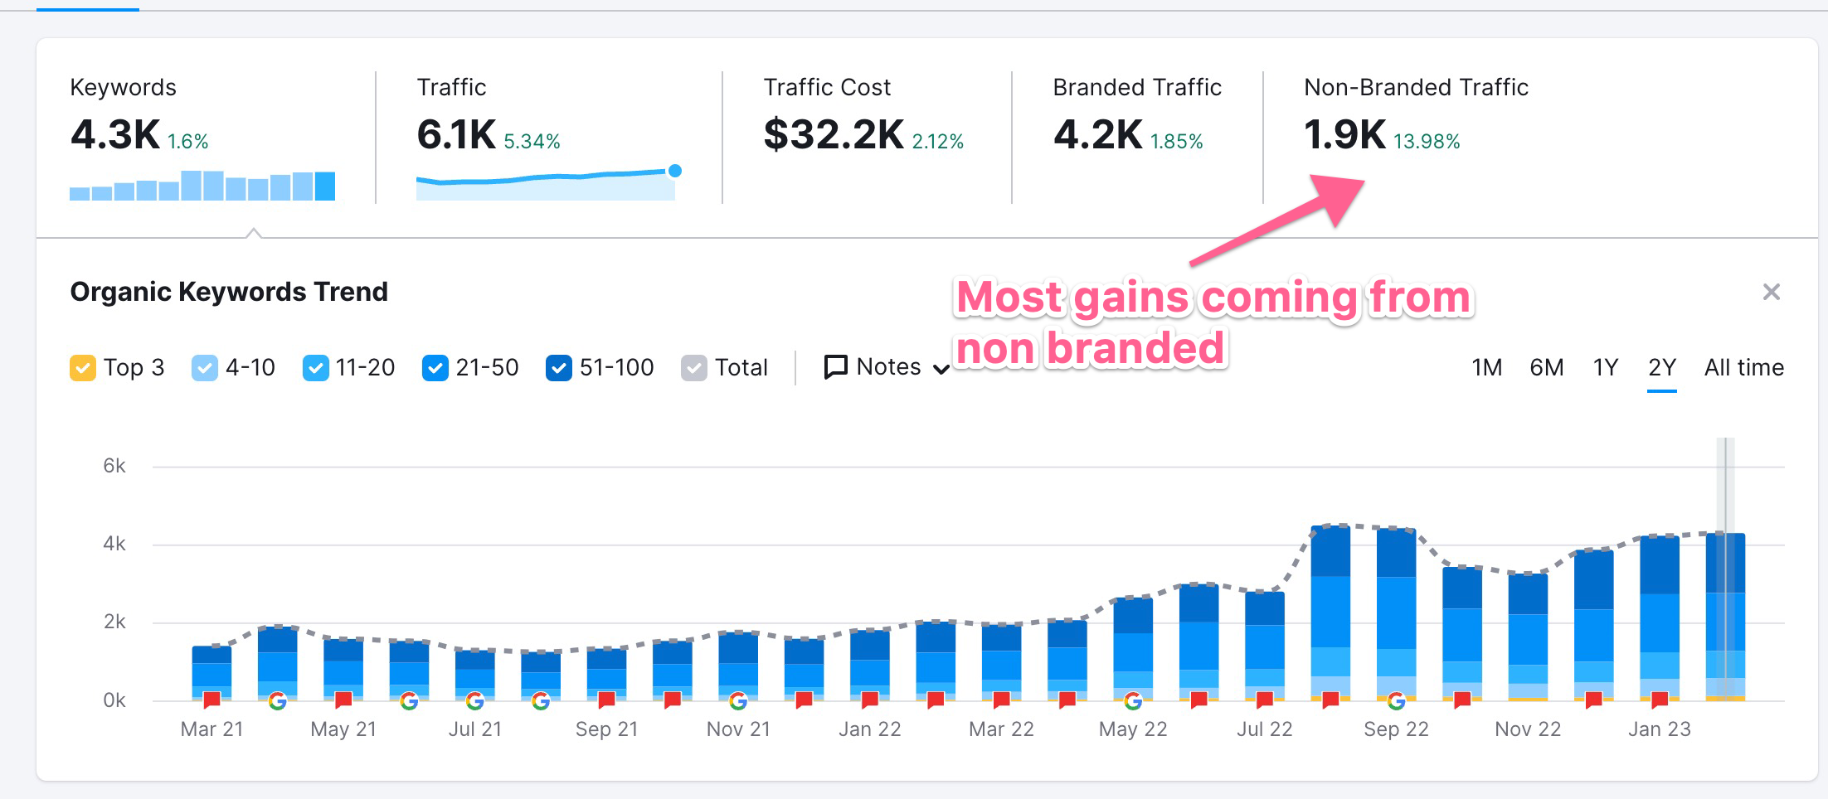Click the Organic Keywords Trend heading

click(229, 292)
